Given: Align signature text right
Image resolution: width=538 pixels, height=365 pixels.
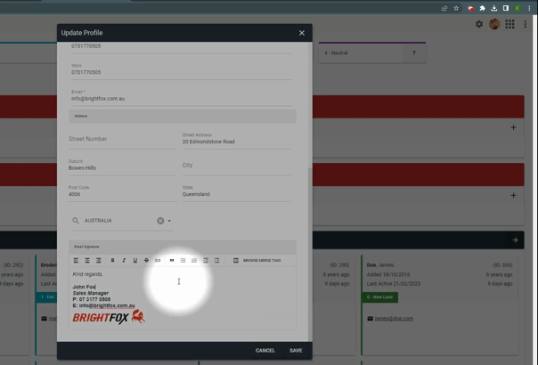Looking at the screenshot, I should click(x=99, y=260).
